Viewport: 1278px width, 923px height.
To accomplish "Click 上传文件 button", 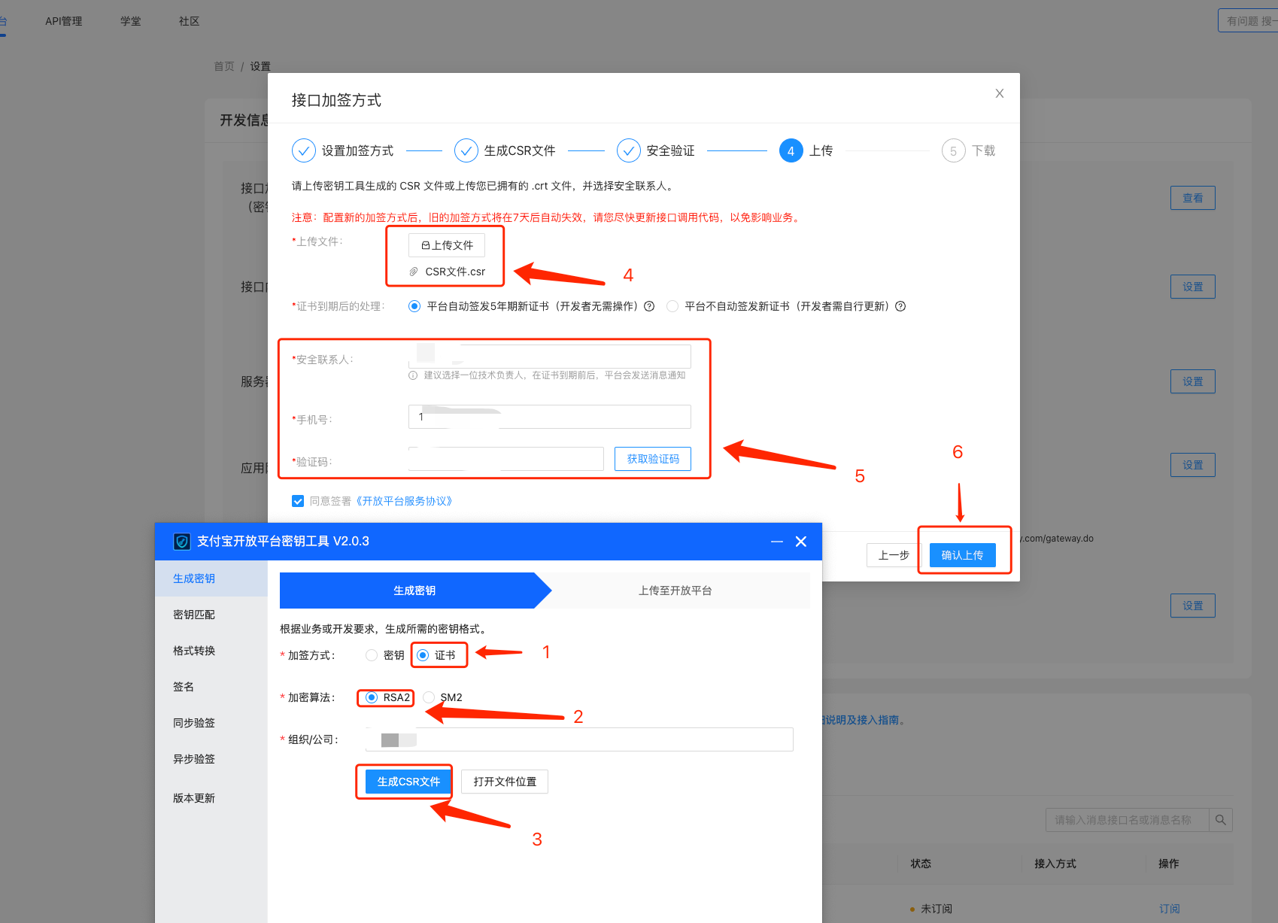I will point(447,245).
